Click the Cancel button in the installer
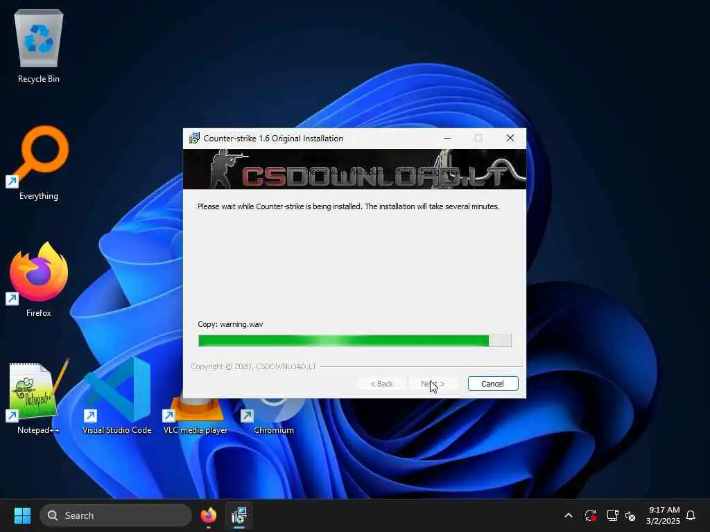Viewport: 710px width, 532px height. (493, 384)
